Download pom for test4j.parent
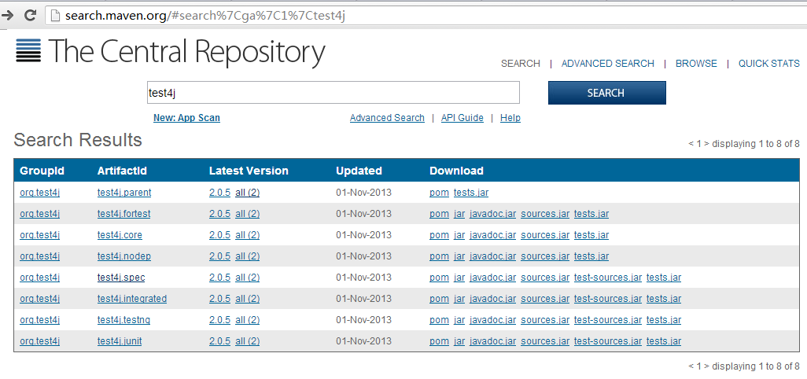807x379 pixels. (x=439, y=193)
